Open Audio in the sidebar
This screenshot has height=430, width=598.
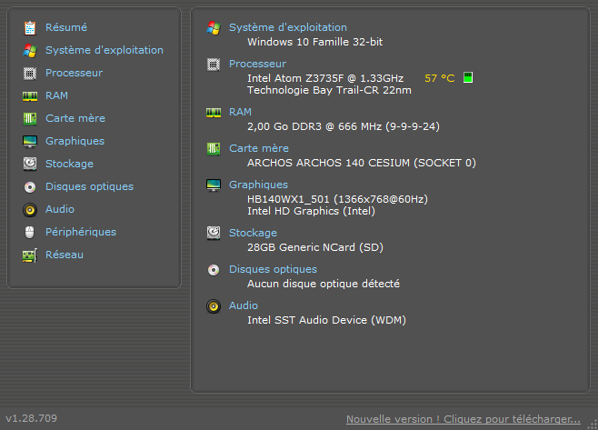click(x=59, y=209)
